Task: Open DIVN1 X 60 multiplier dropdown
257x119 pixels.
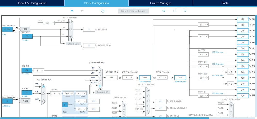Action: (x=68, y=93)
